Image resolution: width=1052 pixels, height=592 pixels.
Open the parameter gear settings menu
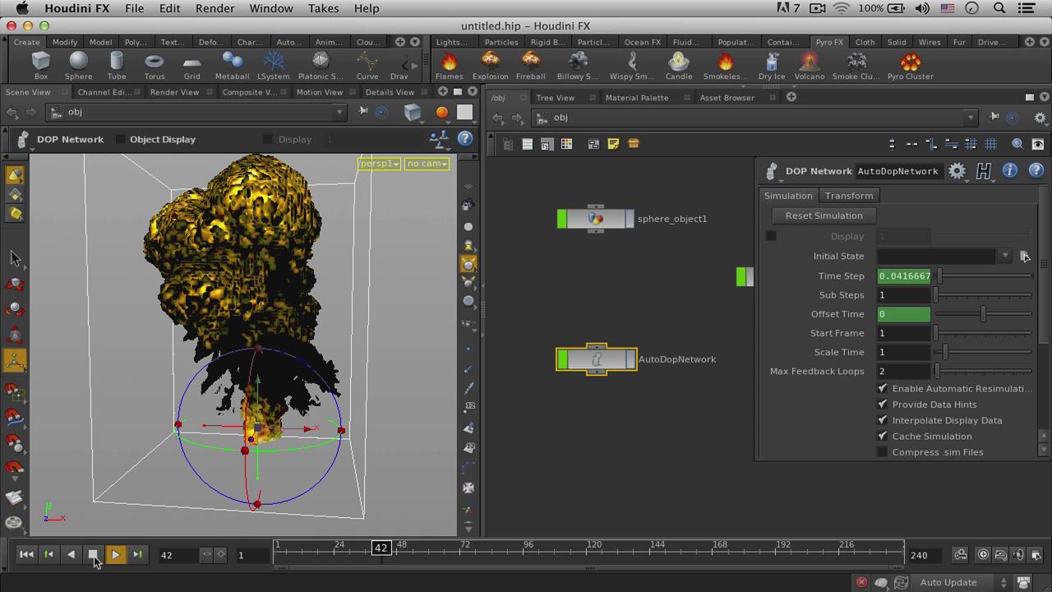(x=957, y=171)
